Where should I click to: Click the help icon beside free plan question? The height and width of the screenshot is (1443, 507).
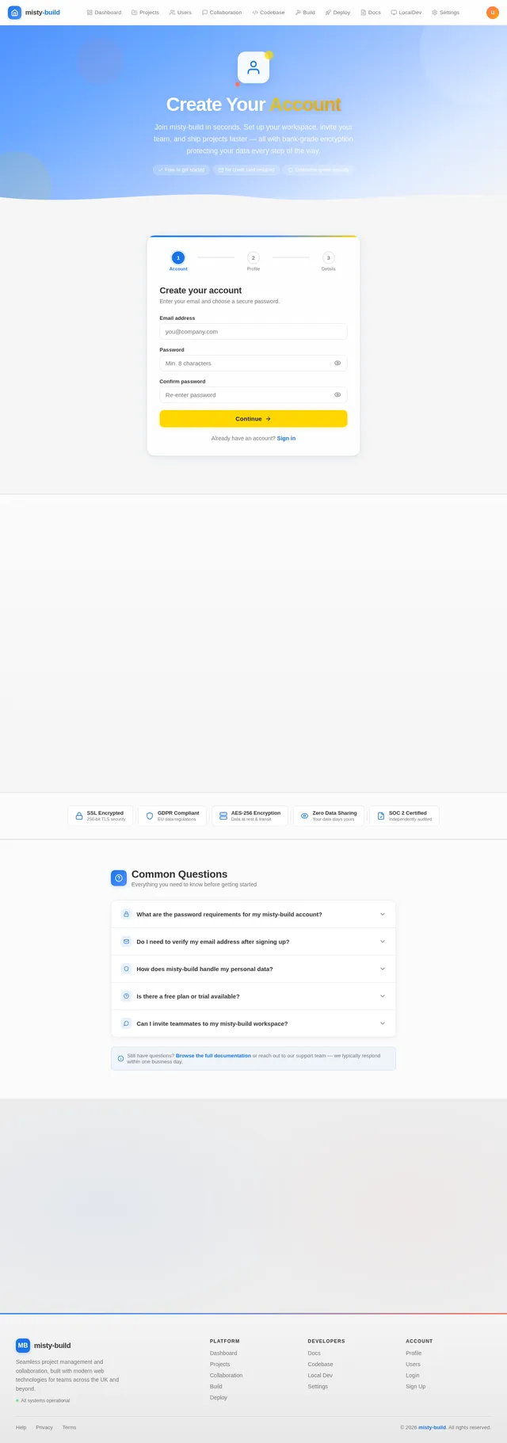point(126,996)
